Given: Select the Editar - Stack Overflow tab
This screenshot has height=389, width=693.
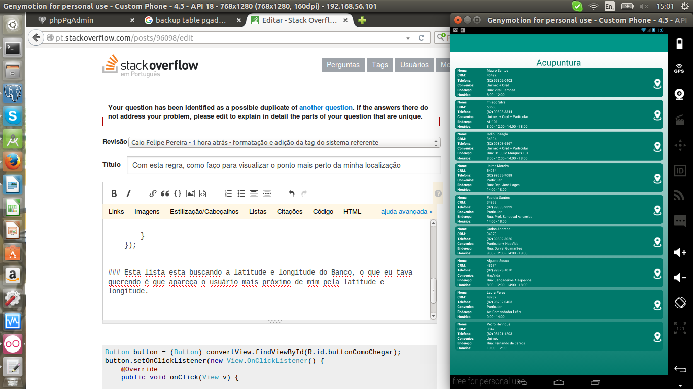Looking at the screenshot, I should tap(299, 20).
